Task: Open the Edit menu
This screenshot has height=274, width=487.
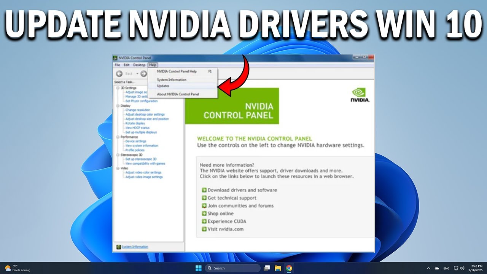Action: [x=126, y=65]
